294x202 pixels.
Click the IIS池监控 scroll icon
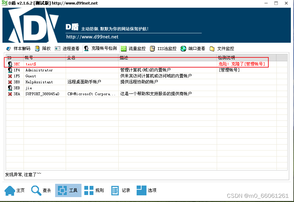pos(152,49)
